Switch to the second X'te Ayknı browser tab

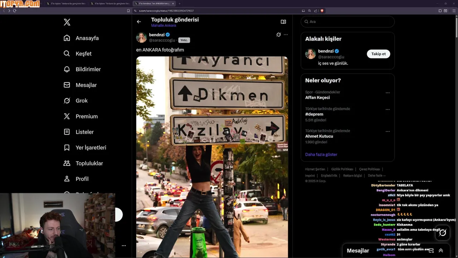click(110, 4)
